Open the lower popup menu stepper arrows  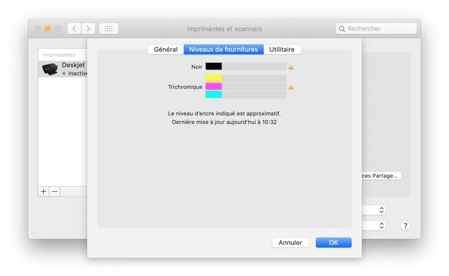[381, 226]
